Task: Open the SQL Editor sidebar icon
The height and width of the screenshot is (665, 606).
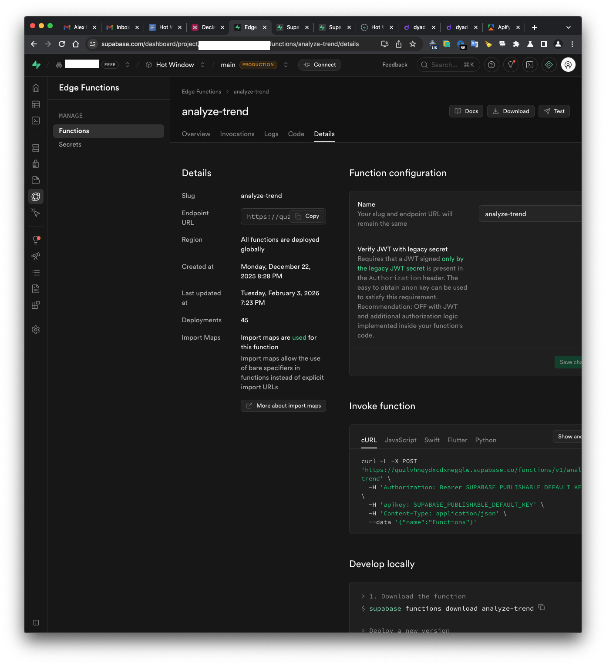Action: [36, 120]
